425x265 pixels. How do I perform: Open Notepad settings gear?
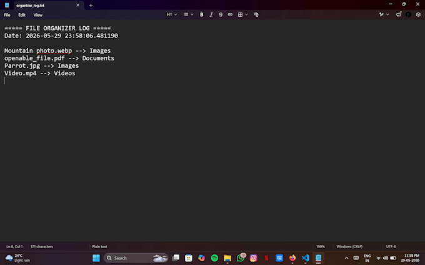(418, 14)
